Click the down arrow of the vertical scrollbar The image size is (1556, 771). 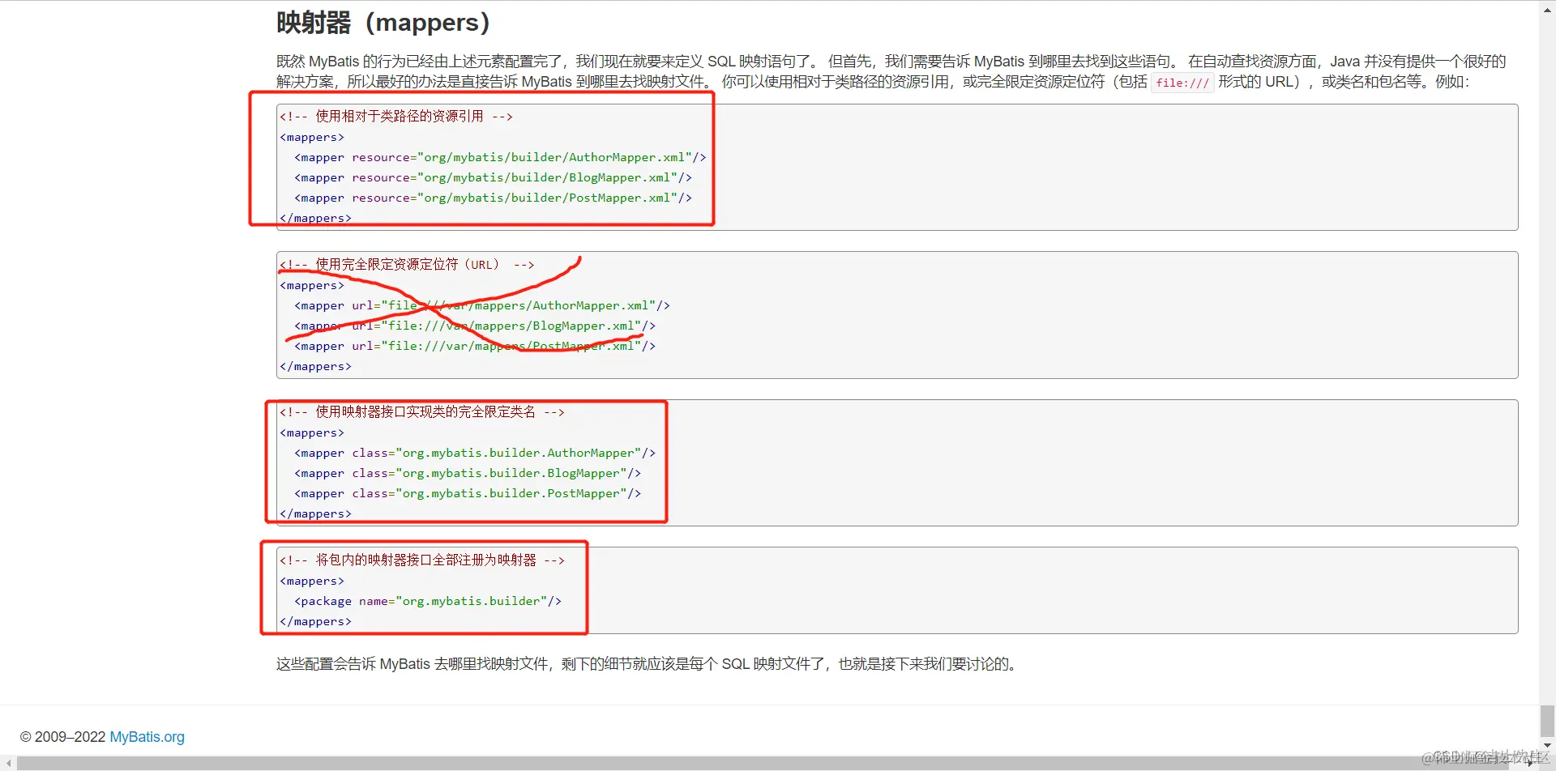[x=1547, y=746]
